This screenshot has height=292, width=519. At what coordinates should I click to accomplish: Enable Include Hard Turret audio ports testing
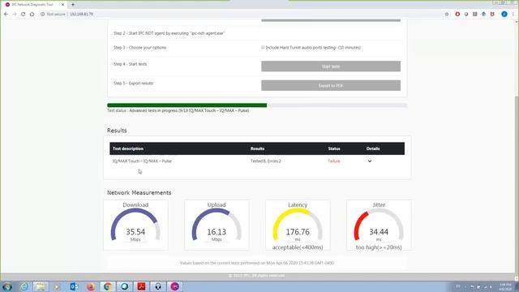point(263,47)
